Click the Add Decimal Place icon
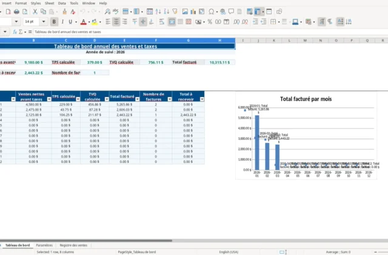 236,22
